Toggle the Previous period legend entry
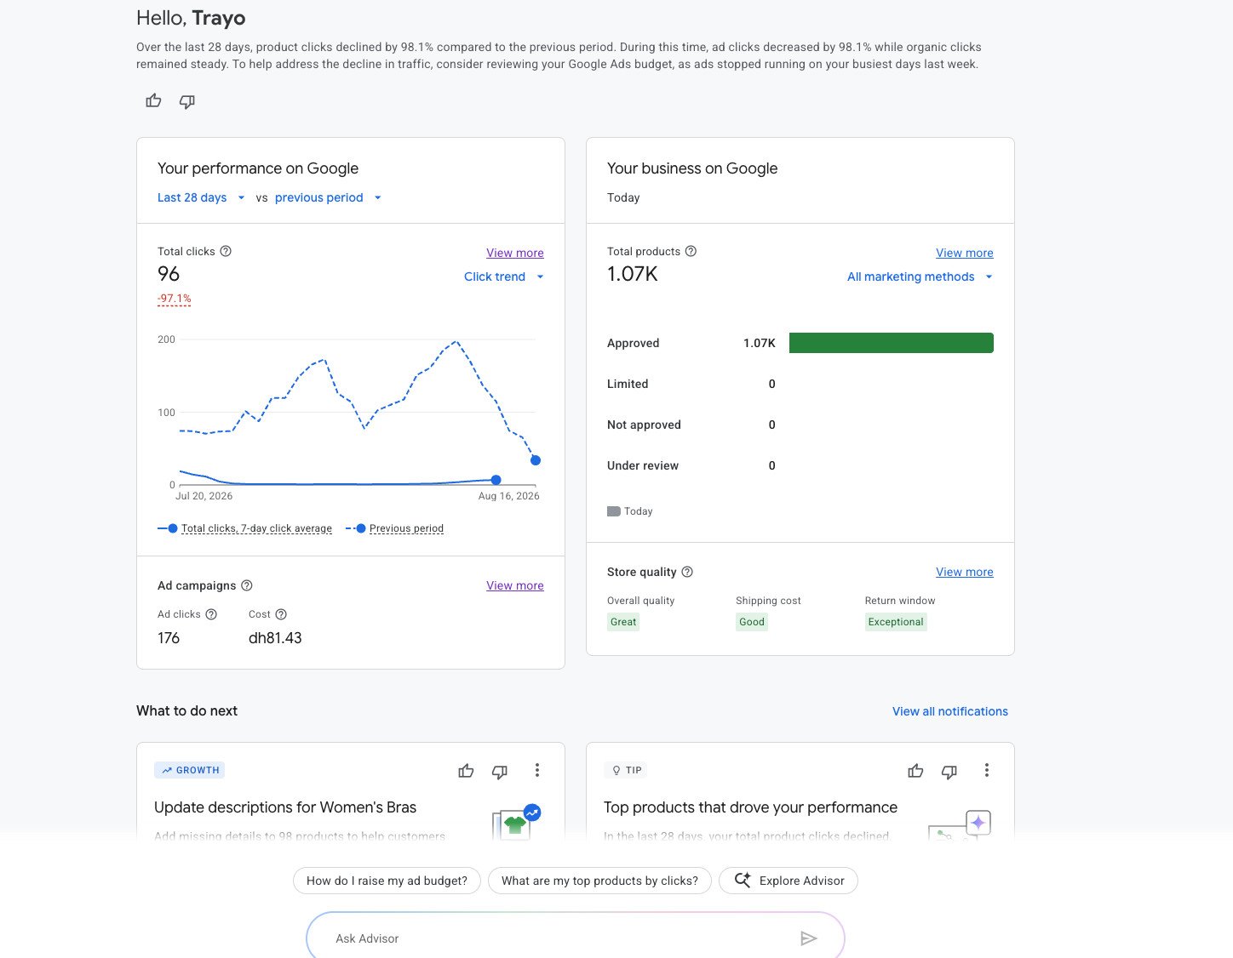1233x958 pixels. (395, 528)
